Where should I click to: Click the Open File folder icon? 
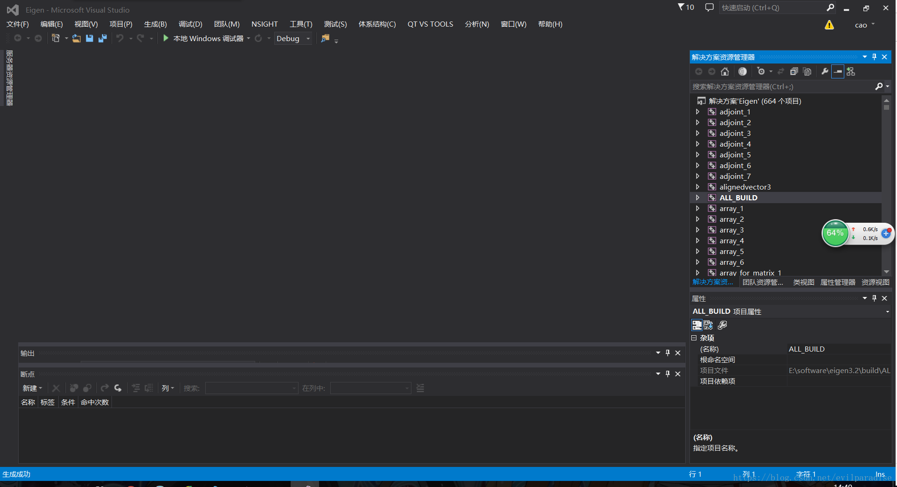(76, 38)
